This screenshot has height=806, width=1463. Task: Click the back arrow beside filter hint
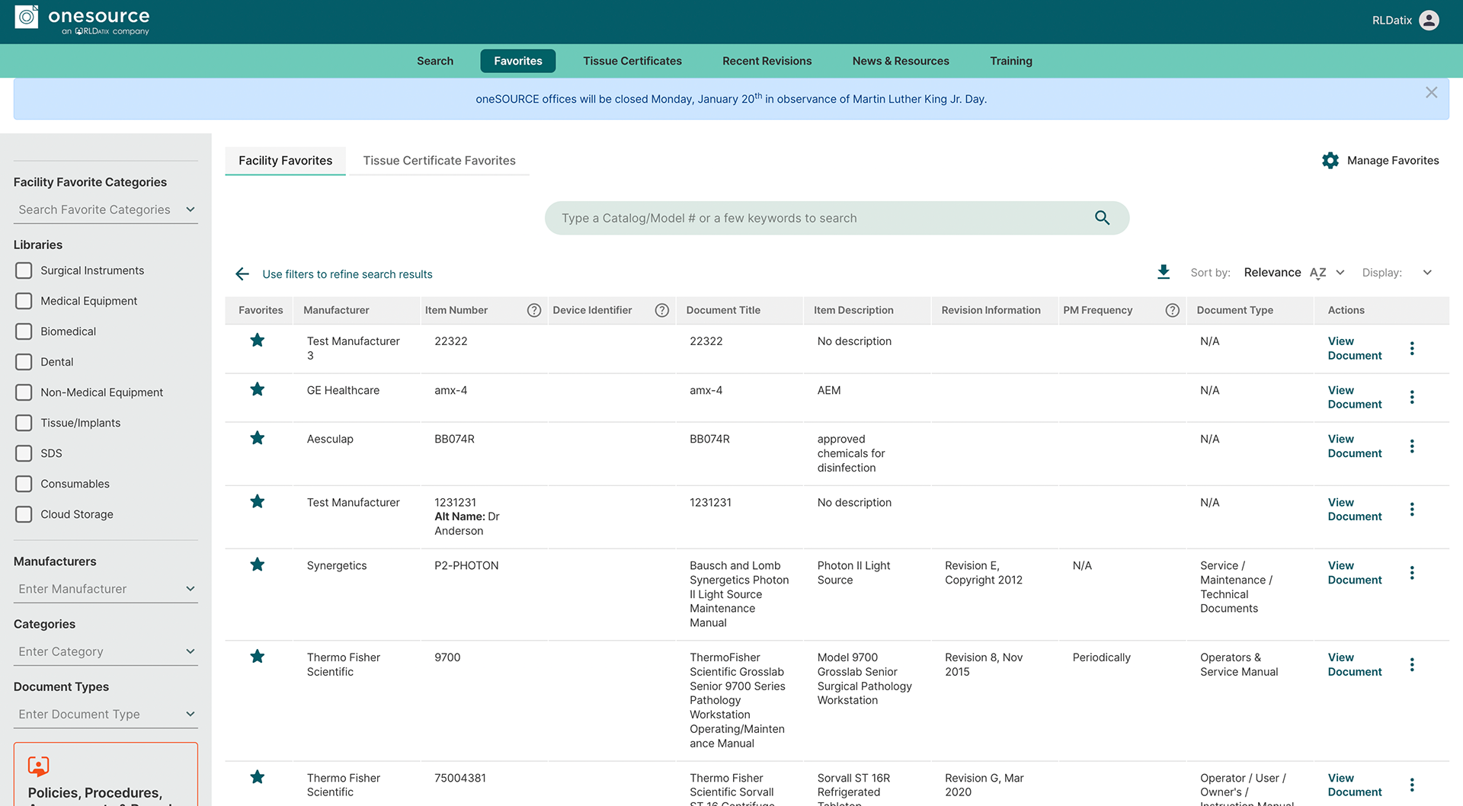point(242,274)
